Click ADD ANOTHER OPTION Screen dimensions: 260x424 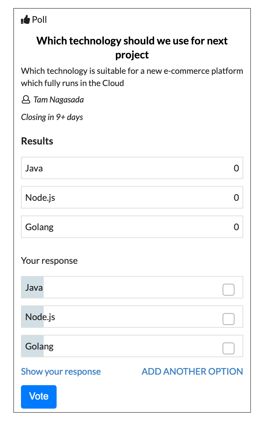[x=192, y=372]
